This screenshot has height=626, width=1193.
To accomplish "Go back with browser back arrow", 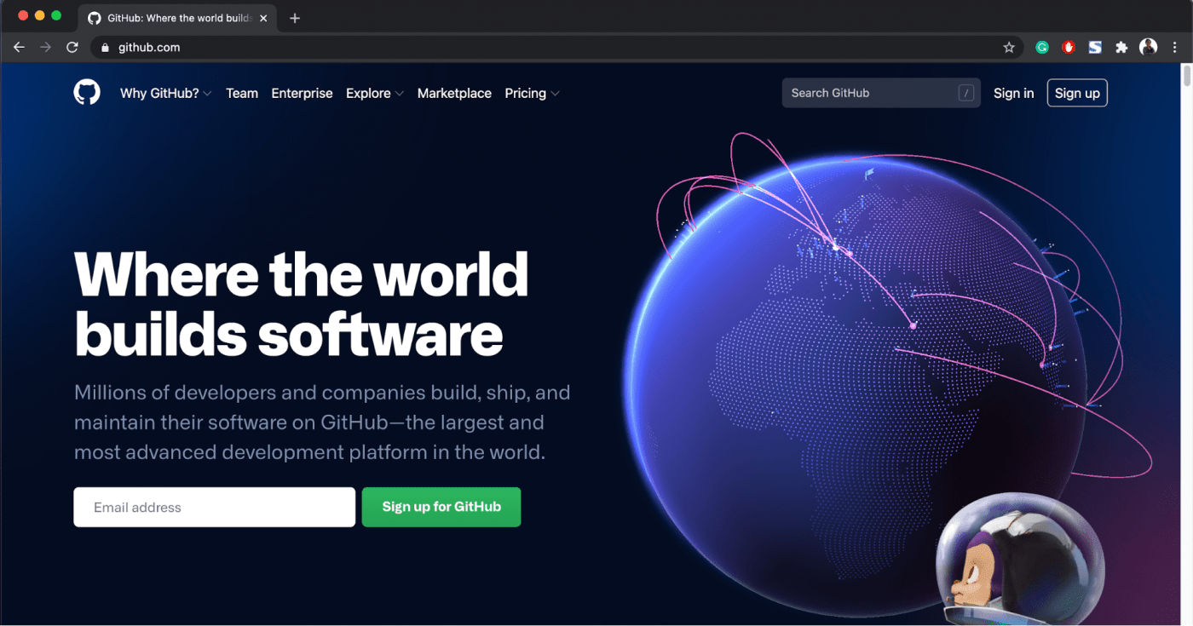I will point(19,48).
